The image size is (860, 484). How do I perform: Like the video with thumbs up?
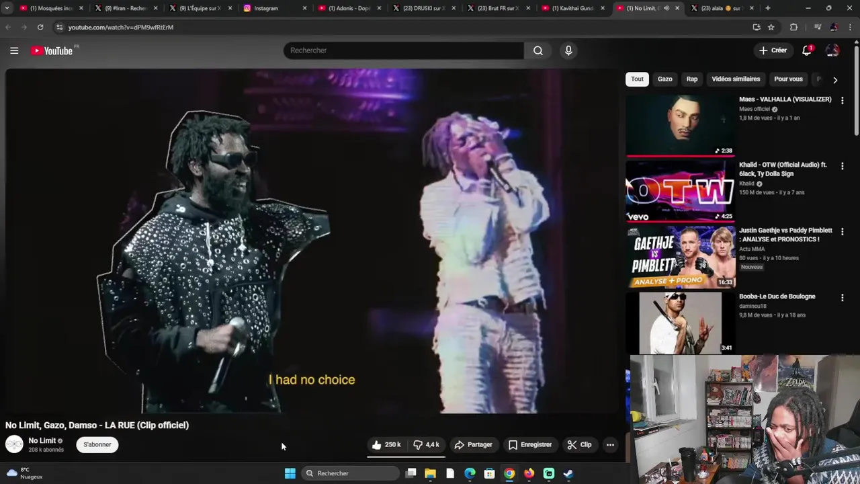click(386, 444)
